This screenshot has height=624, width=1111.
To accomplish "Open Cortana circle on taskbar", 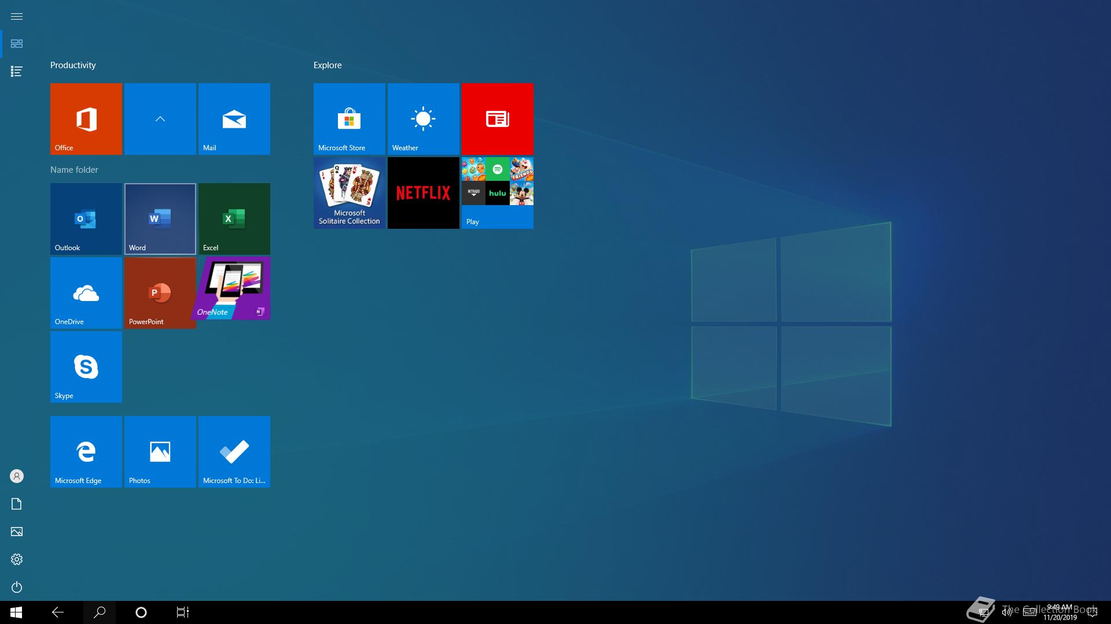I will [x=141, y=612].
